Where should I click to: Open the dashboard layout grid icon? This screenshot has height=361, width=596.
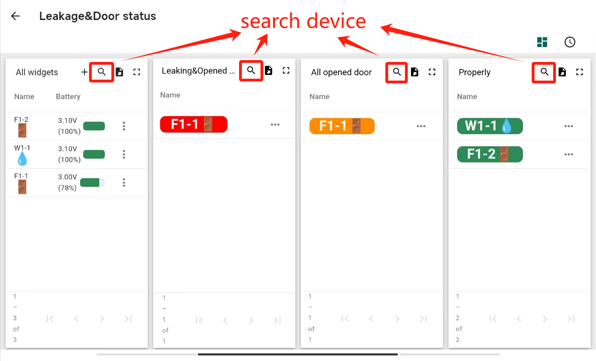[x=542, y=42]
